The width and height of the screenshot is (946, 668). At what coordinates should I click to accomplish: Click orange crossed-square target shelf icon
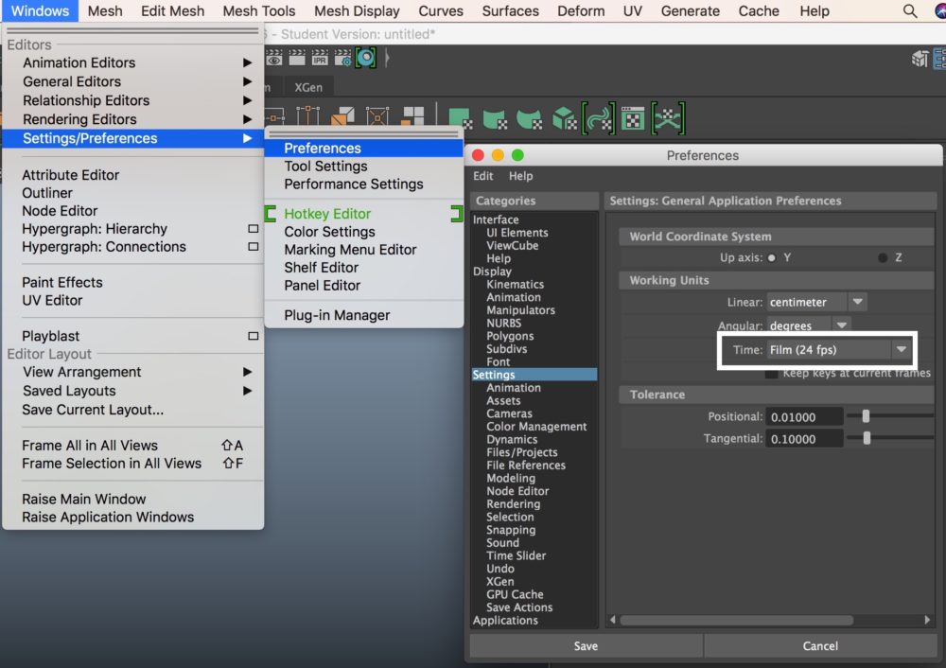click(x=377, y=115)
